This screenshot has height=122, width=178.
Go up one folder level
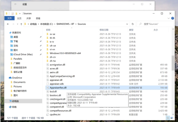(21, 24)
